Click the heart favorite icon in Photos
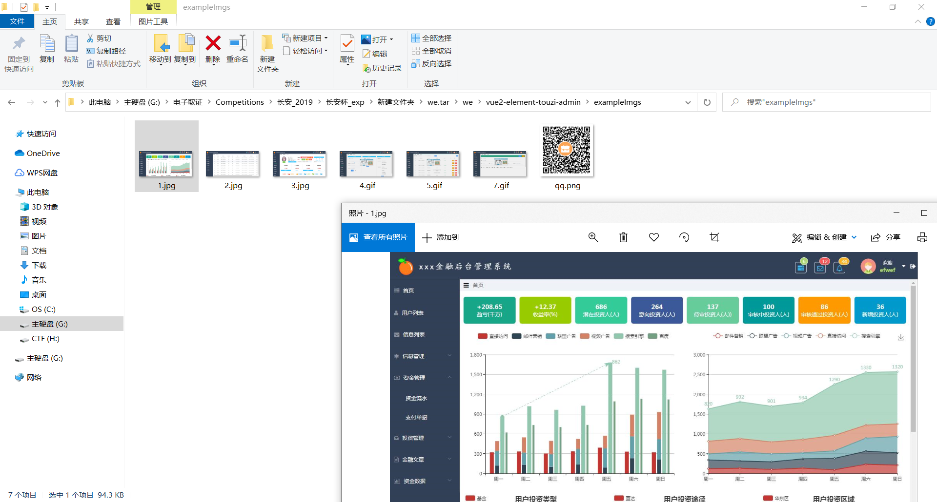 click(x=654, y=237)
